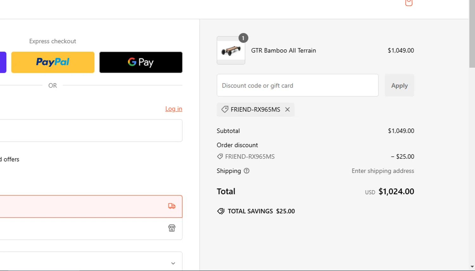Open the Shipping help question mark icon
Screen dimensions: 475x271
(x=247, y=171)
